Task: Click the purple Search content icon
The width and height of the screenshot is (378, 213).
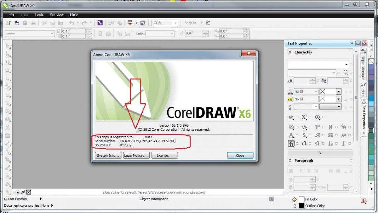Action: click(x=100, y=23)
